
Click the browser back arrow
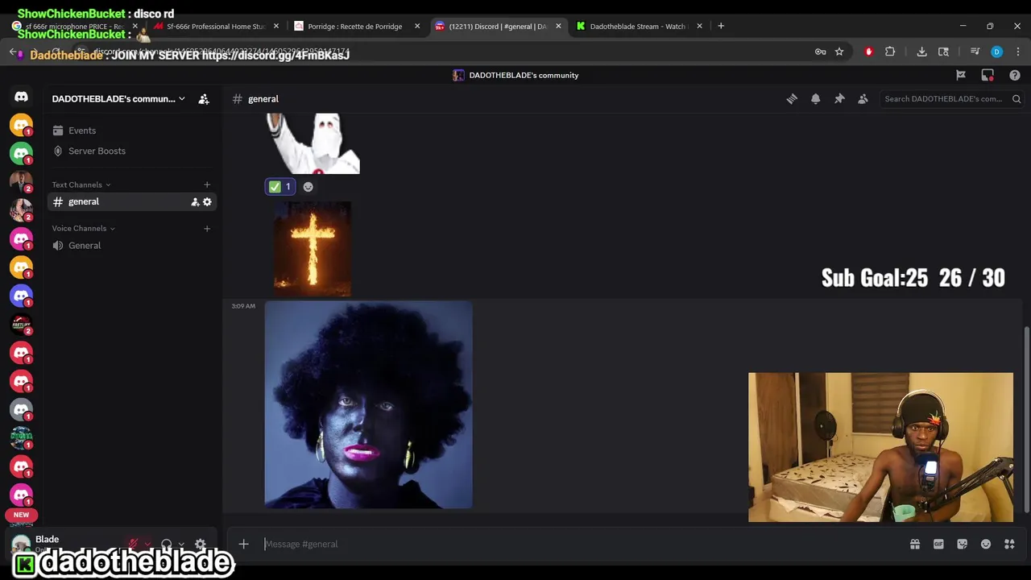pyautogui.click(x=14, y=52)
